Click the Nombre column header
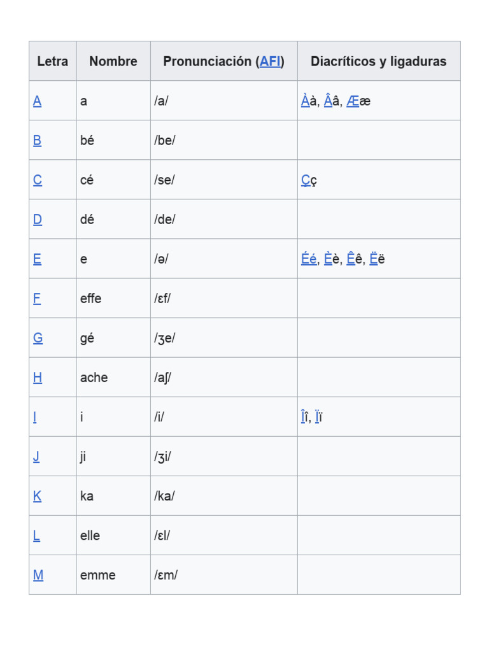This screenshot has height=652, width=489. 113,62
